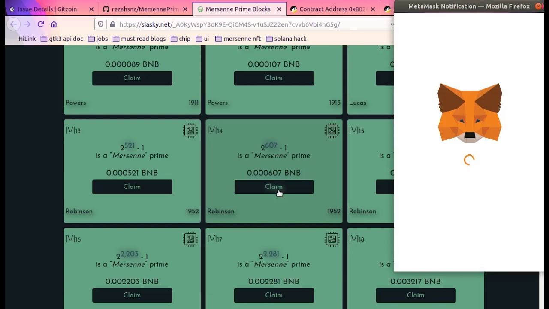The image size is (549, 309).
Task: Click the 0.000607 BNB price text
Action: 274,173
